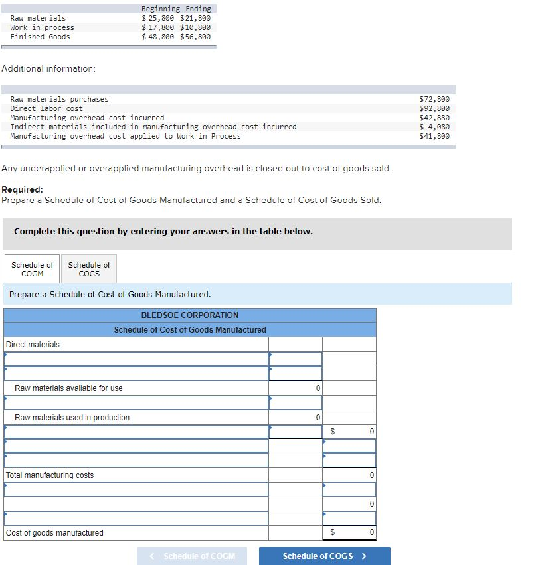
Task: Open the label selector below Total manufacturing costs
Action: 133,489
